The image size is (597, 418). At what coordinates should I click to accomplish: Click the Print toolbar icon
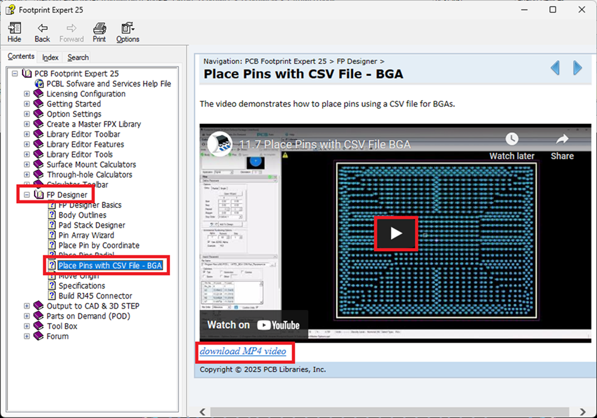point(99,28)
